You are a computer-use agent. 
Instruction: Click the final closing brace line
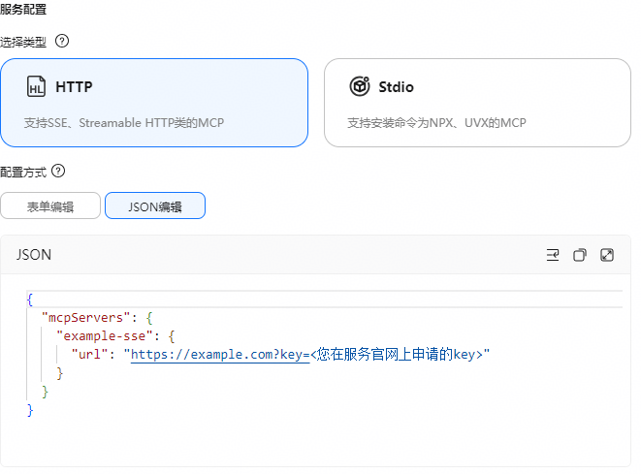(30, 410)
